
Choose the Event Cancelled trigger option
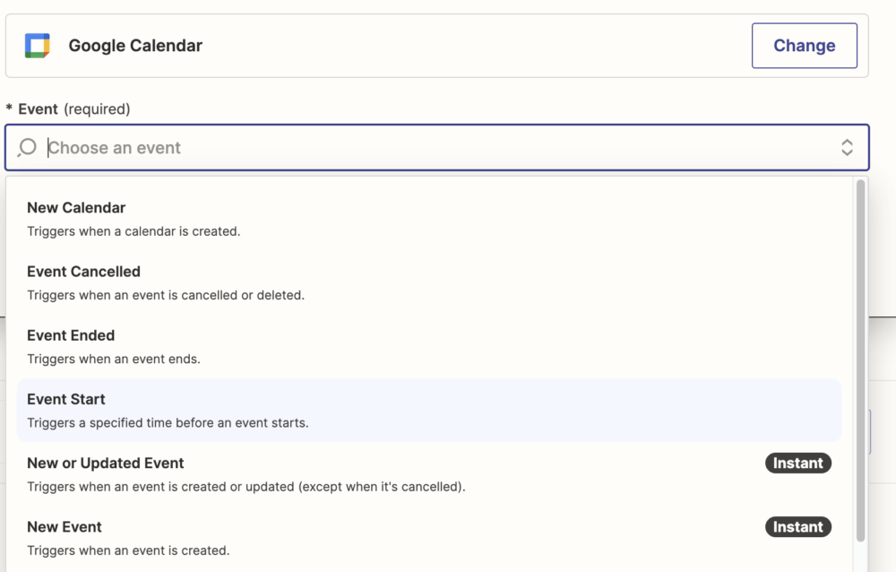pyautogui.click(x=83, y=272)
